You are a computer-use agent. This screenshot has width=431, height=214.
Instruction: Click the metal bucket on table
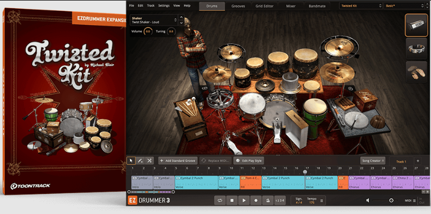tap(290, 83)
